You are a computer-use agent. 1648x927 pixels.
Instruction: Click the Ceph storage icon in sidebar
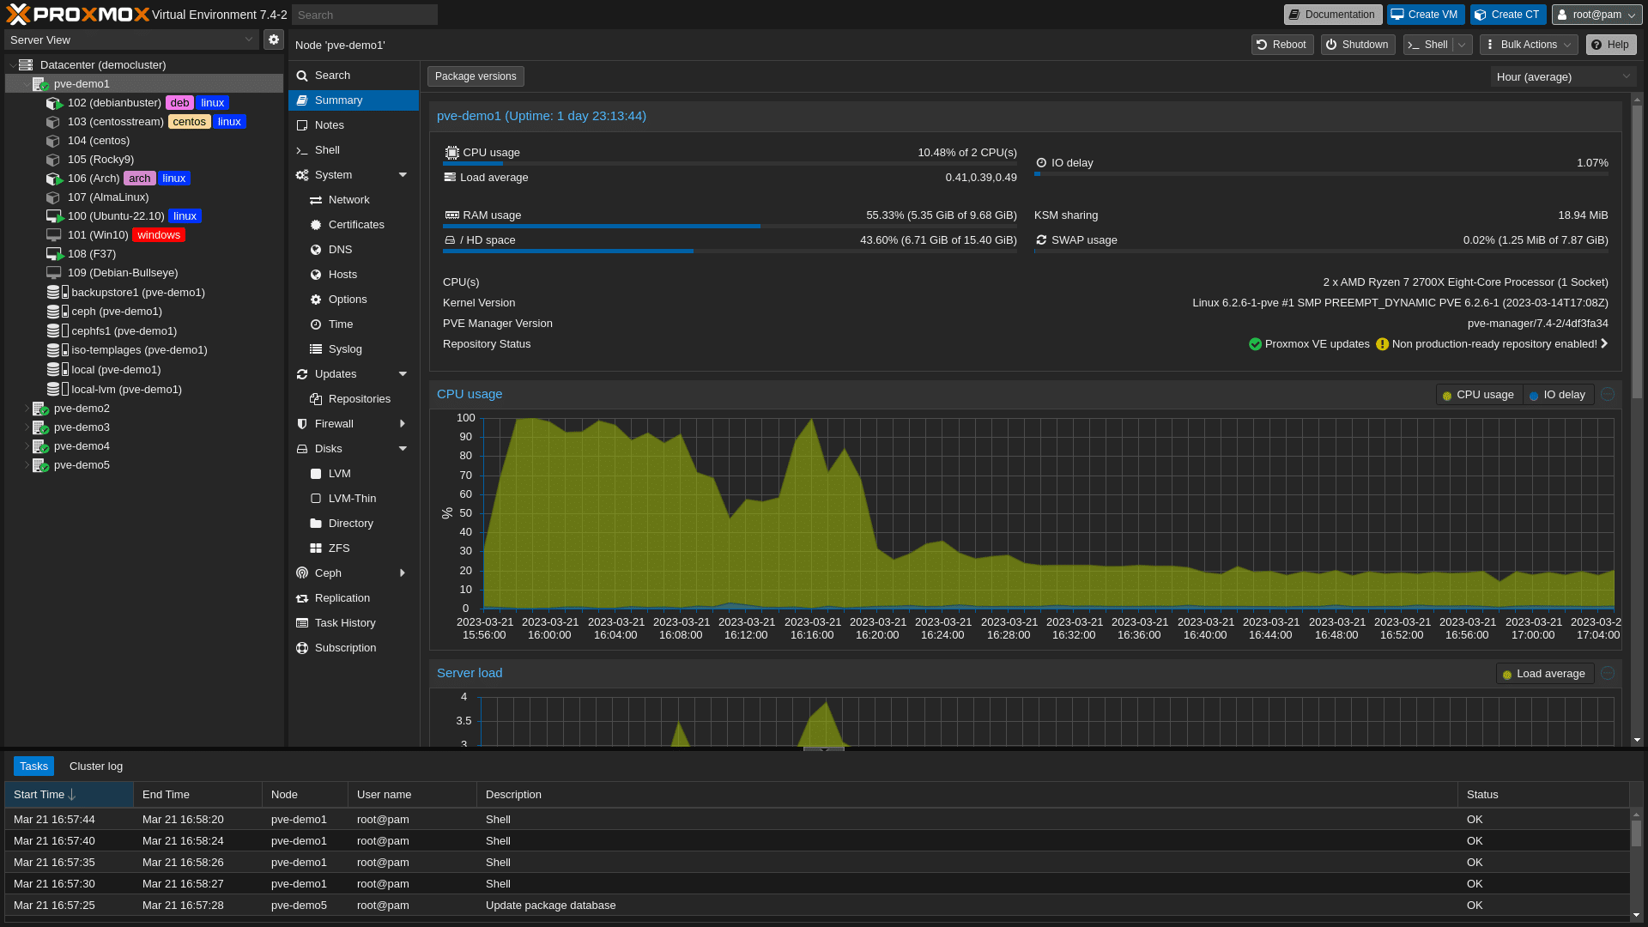[x=54, y=312]
